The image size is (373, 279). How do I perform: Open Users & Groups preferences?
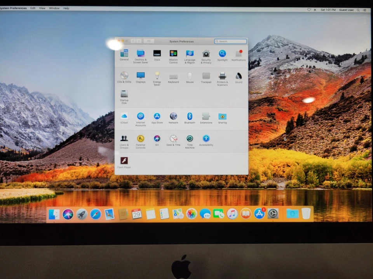pyautogui.click(x=124, y=138)
